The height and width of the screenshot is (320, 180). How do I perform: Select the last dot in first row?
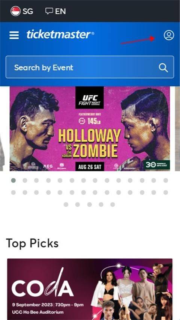(x=166, y=180)
